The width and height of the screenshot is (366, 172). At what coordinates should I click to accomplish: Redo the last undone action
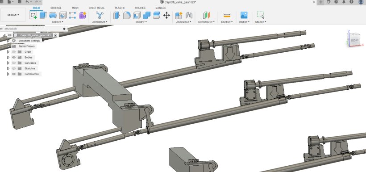pyautogui.click(x=36, y=2)
